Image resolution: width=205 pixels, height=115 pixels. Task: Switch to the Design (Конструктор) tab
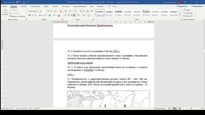[35, 6]
